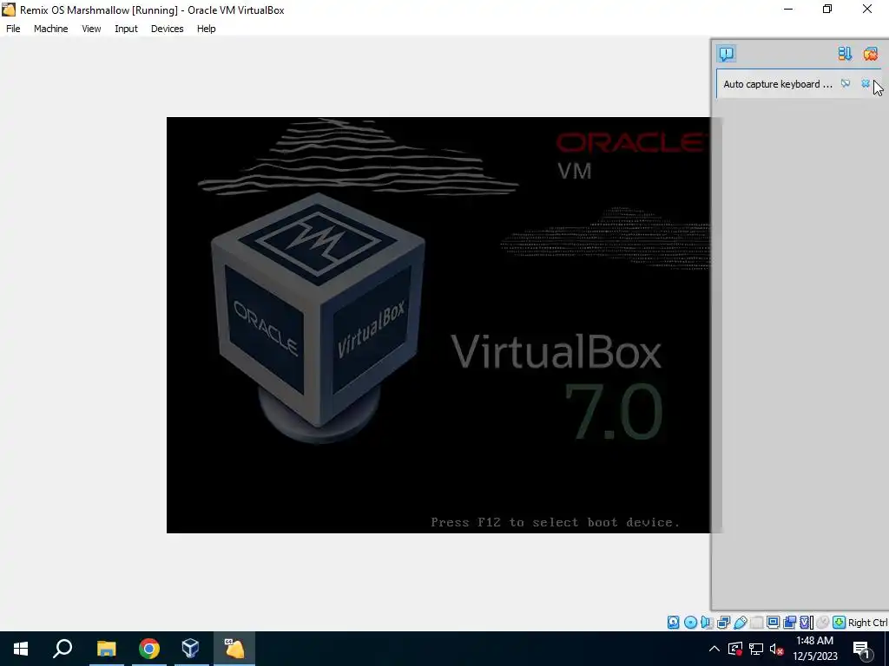Open the Devices menu
Image resolution: width=889 pixels, height=666 pixels.
point(168,29)
